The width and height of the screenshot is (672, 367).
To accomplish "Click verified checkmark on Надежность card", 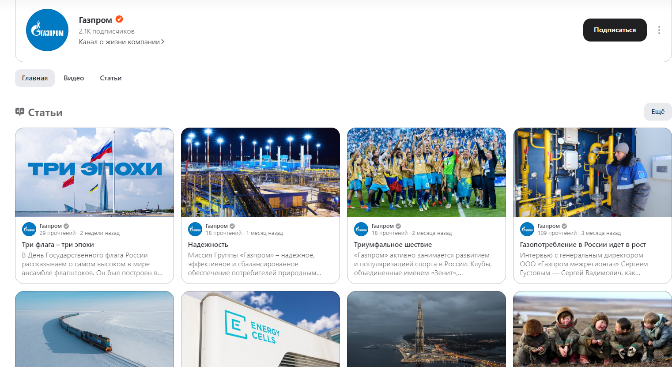I will (232, 226).
